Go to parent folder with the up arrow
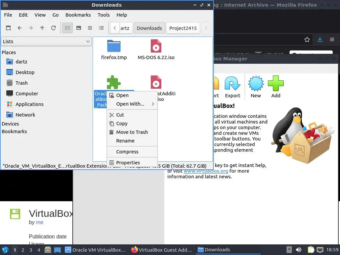The image size is (340, 255). click(x=42, y=28)
